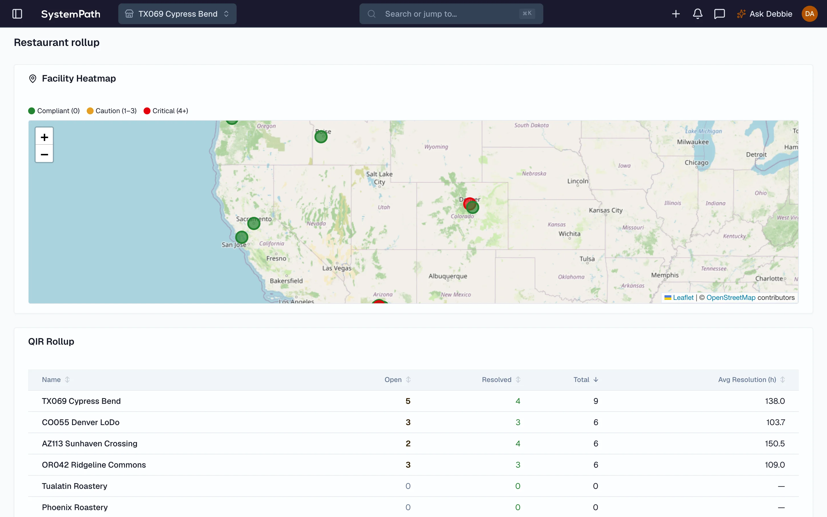Click the green marker near San Jose

pyautogui.click(x=241, y=237)
